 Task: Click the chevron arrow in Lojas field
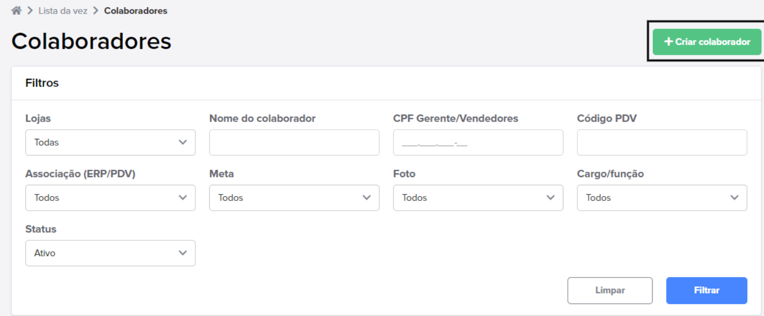183,143
